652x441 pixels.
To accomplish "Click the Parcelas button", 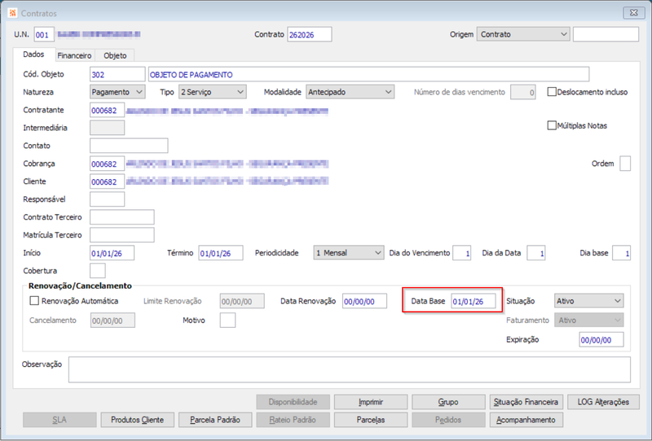I will coord(371,420).
